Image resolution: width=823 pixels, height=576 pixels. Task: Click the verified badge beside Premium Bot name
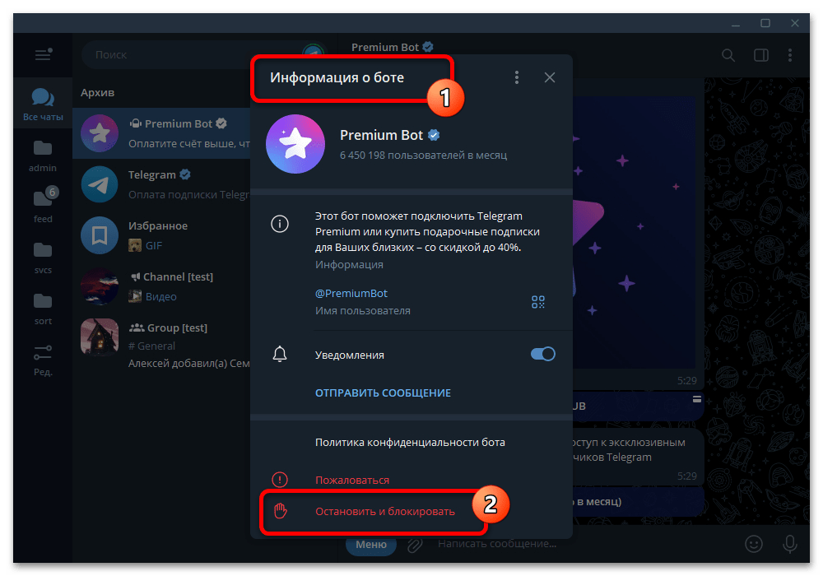434,135
